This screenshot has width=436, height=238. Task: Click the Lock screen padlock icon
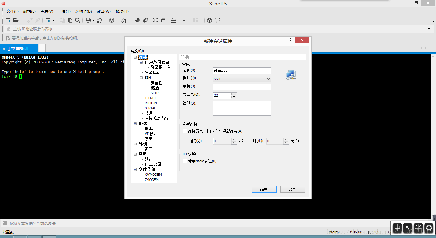click(x=163, y=20)
